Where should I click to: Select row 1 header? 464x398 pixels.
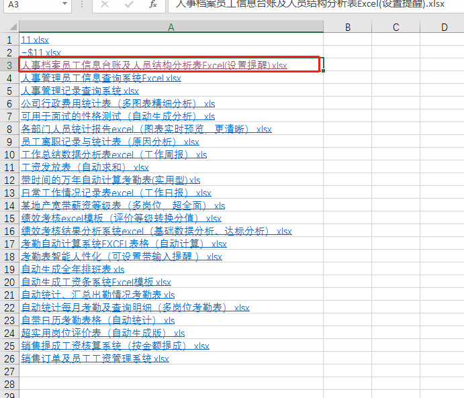[x=9, y=40]
